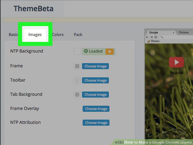Switch to the Basic tab
This screenshot has width=193, height=145.
tap(14, 35)
